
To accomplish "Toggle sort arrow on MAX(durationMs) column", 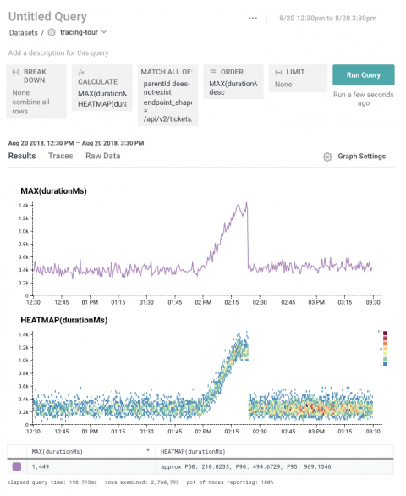I will (x=148, y=450).
